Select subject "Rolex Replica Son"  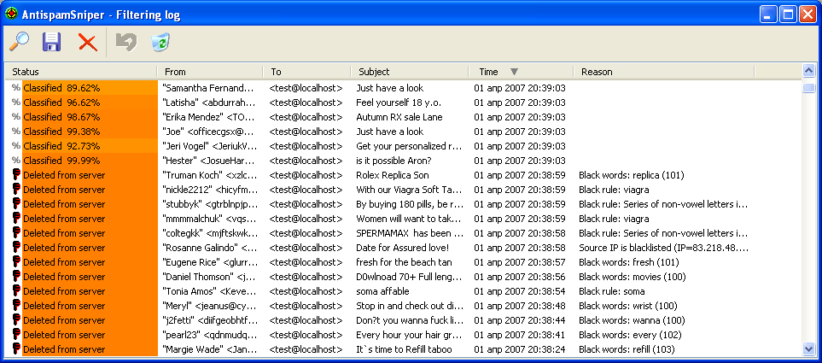[x=393, y=175]
